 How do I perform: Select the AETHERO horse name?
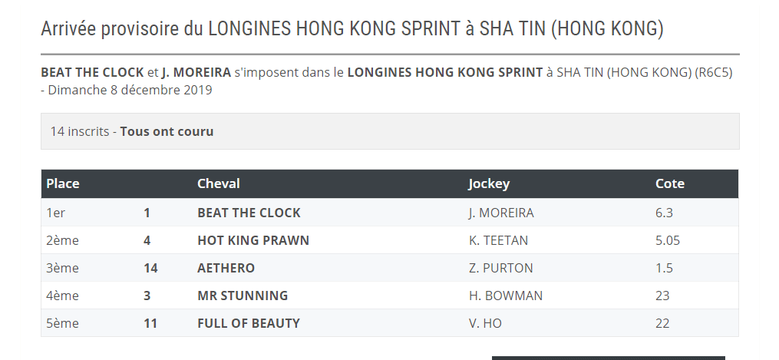[226, 268]
